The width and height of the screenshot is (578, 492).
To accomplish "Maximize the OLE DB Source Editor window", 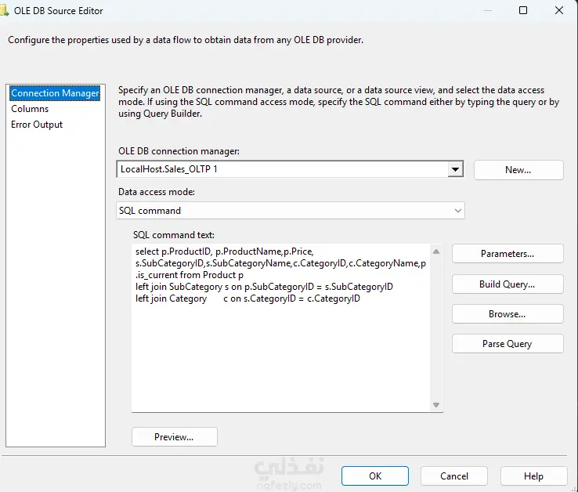I will [523, 10].
